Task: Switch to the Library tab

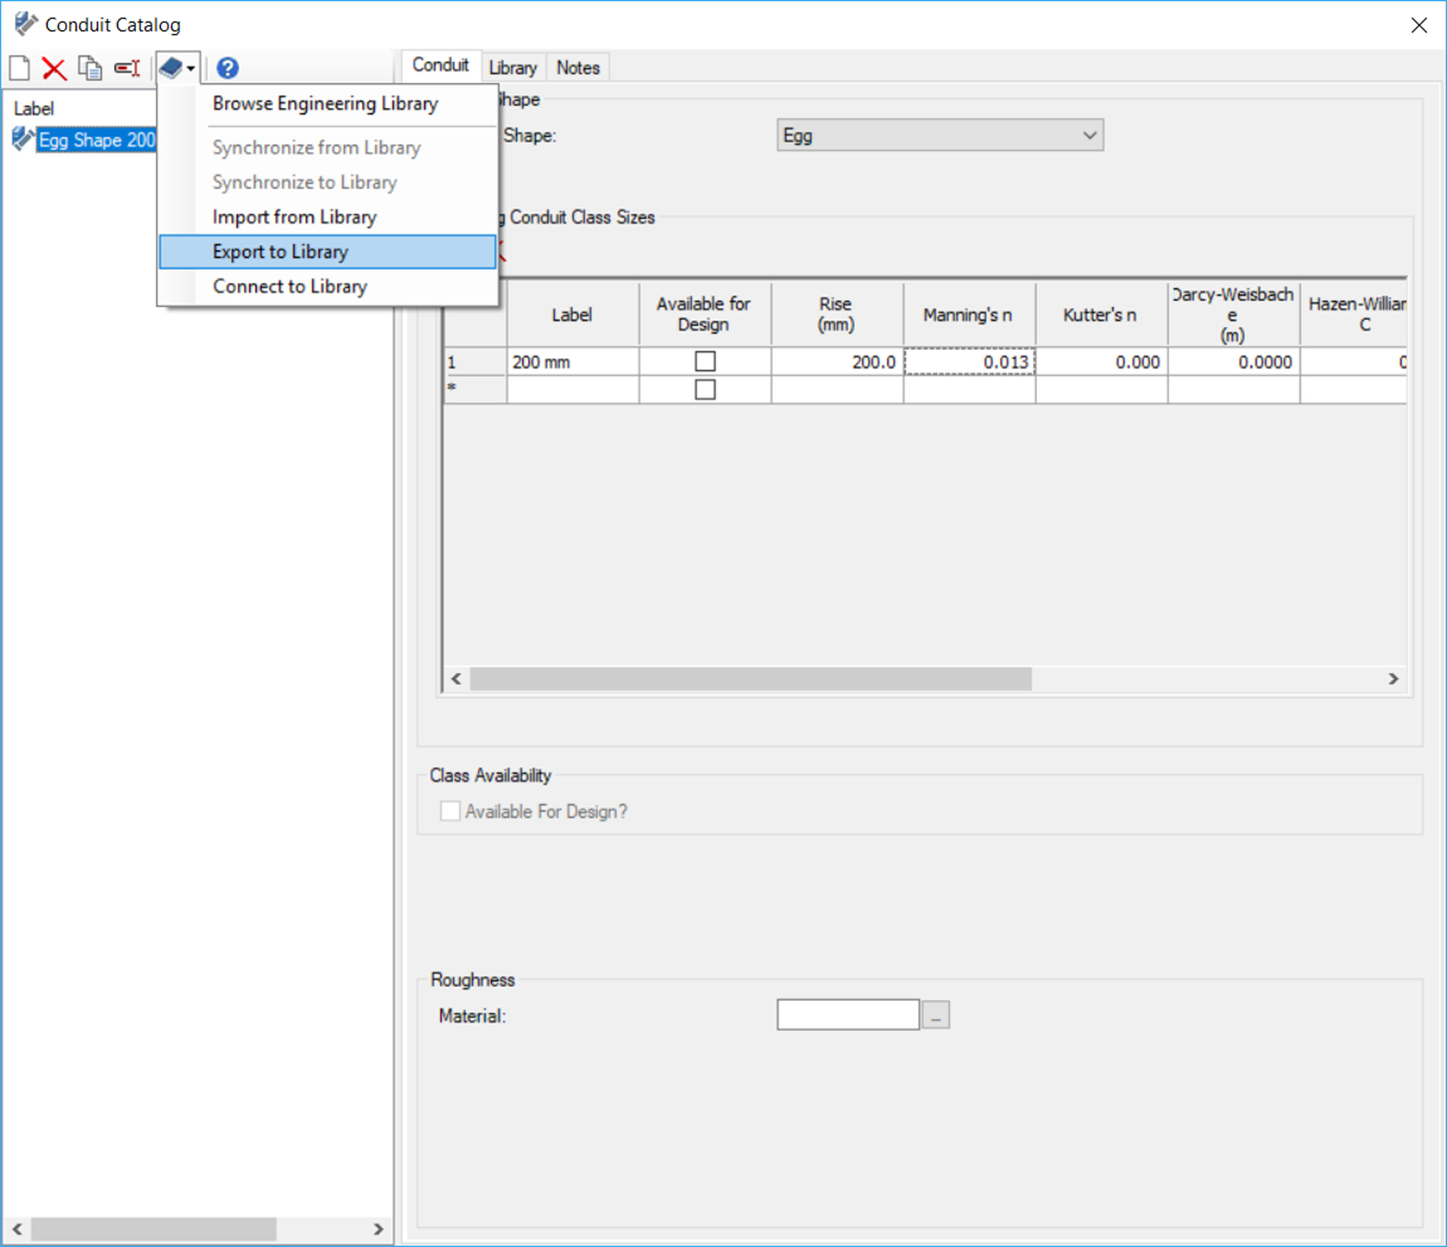Action: (x=513, y=68)
